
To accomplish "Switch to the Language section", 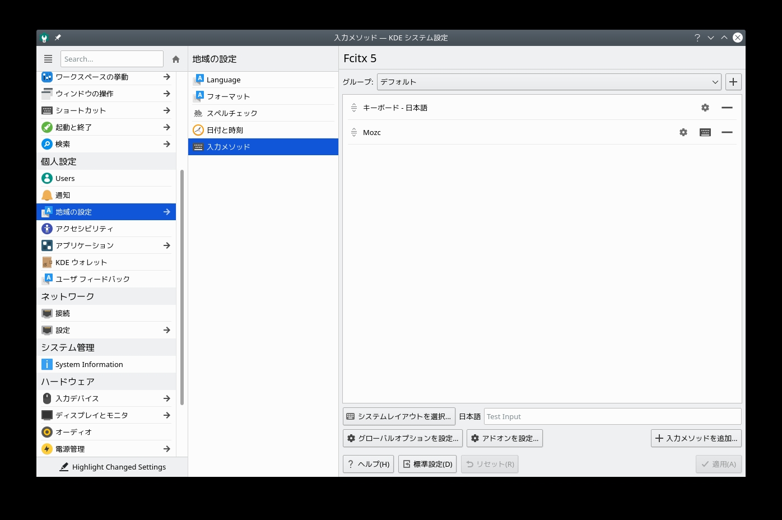I will pos(223,79).
